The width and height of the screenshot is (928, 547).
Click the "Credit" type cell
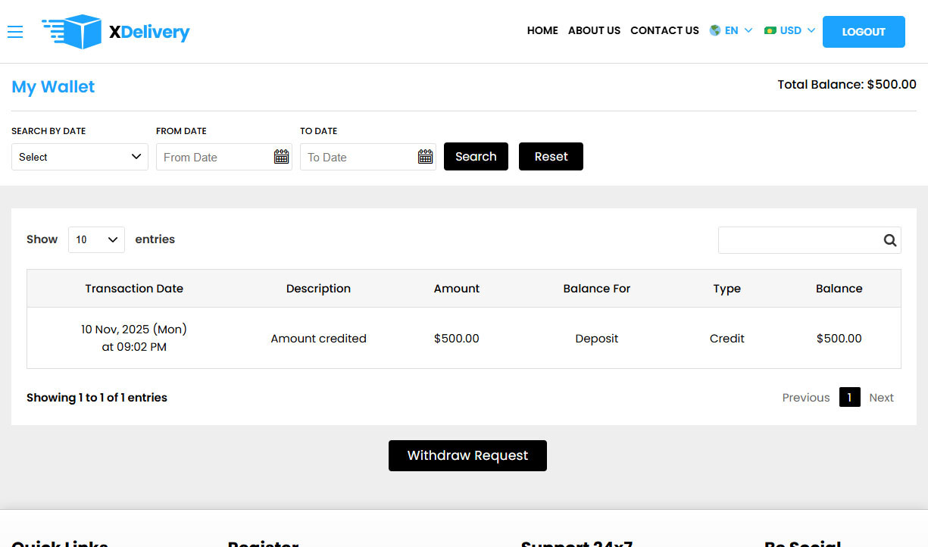coord(727,339)
